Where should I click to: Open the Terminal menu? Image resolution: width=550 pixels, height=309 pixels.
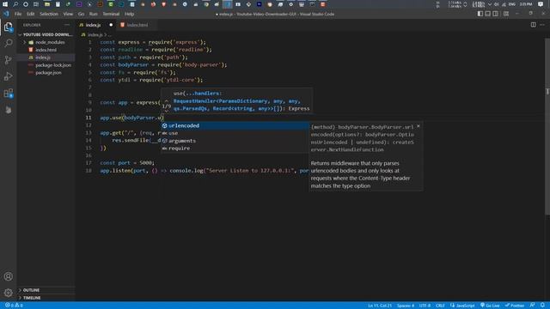pos(111,14)
